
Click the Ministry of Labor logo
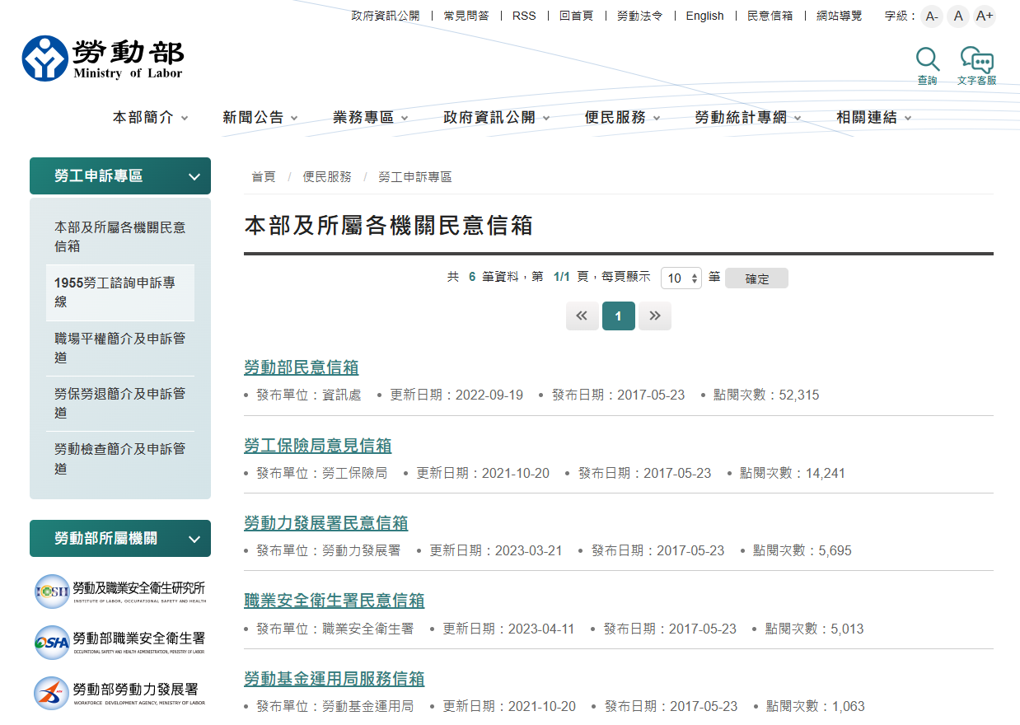(103, 58)
